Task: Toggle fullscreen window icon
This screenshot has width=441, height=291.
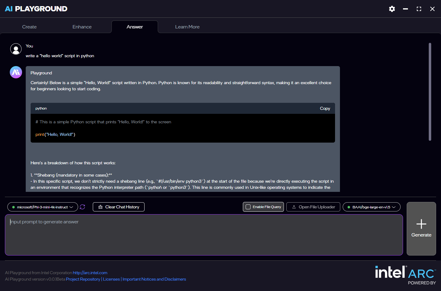Action: (x=419, y=9)
